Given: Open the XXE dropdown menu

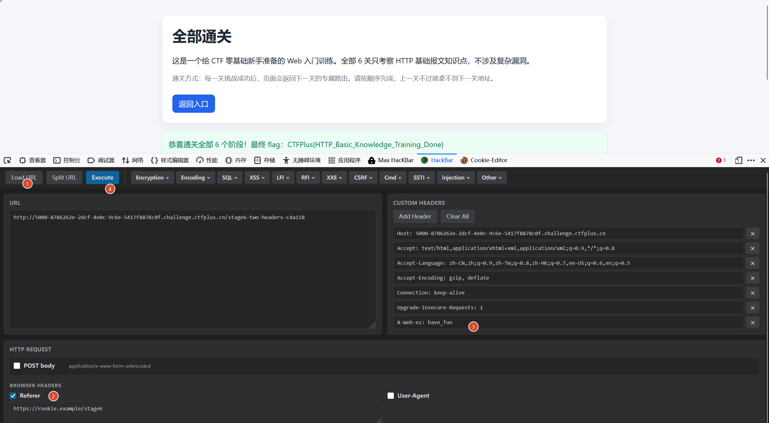Looking at the screenshot, I should click(334, 178).
